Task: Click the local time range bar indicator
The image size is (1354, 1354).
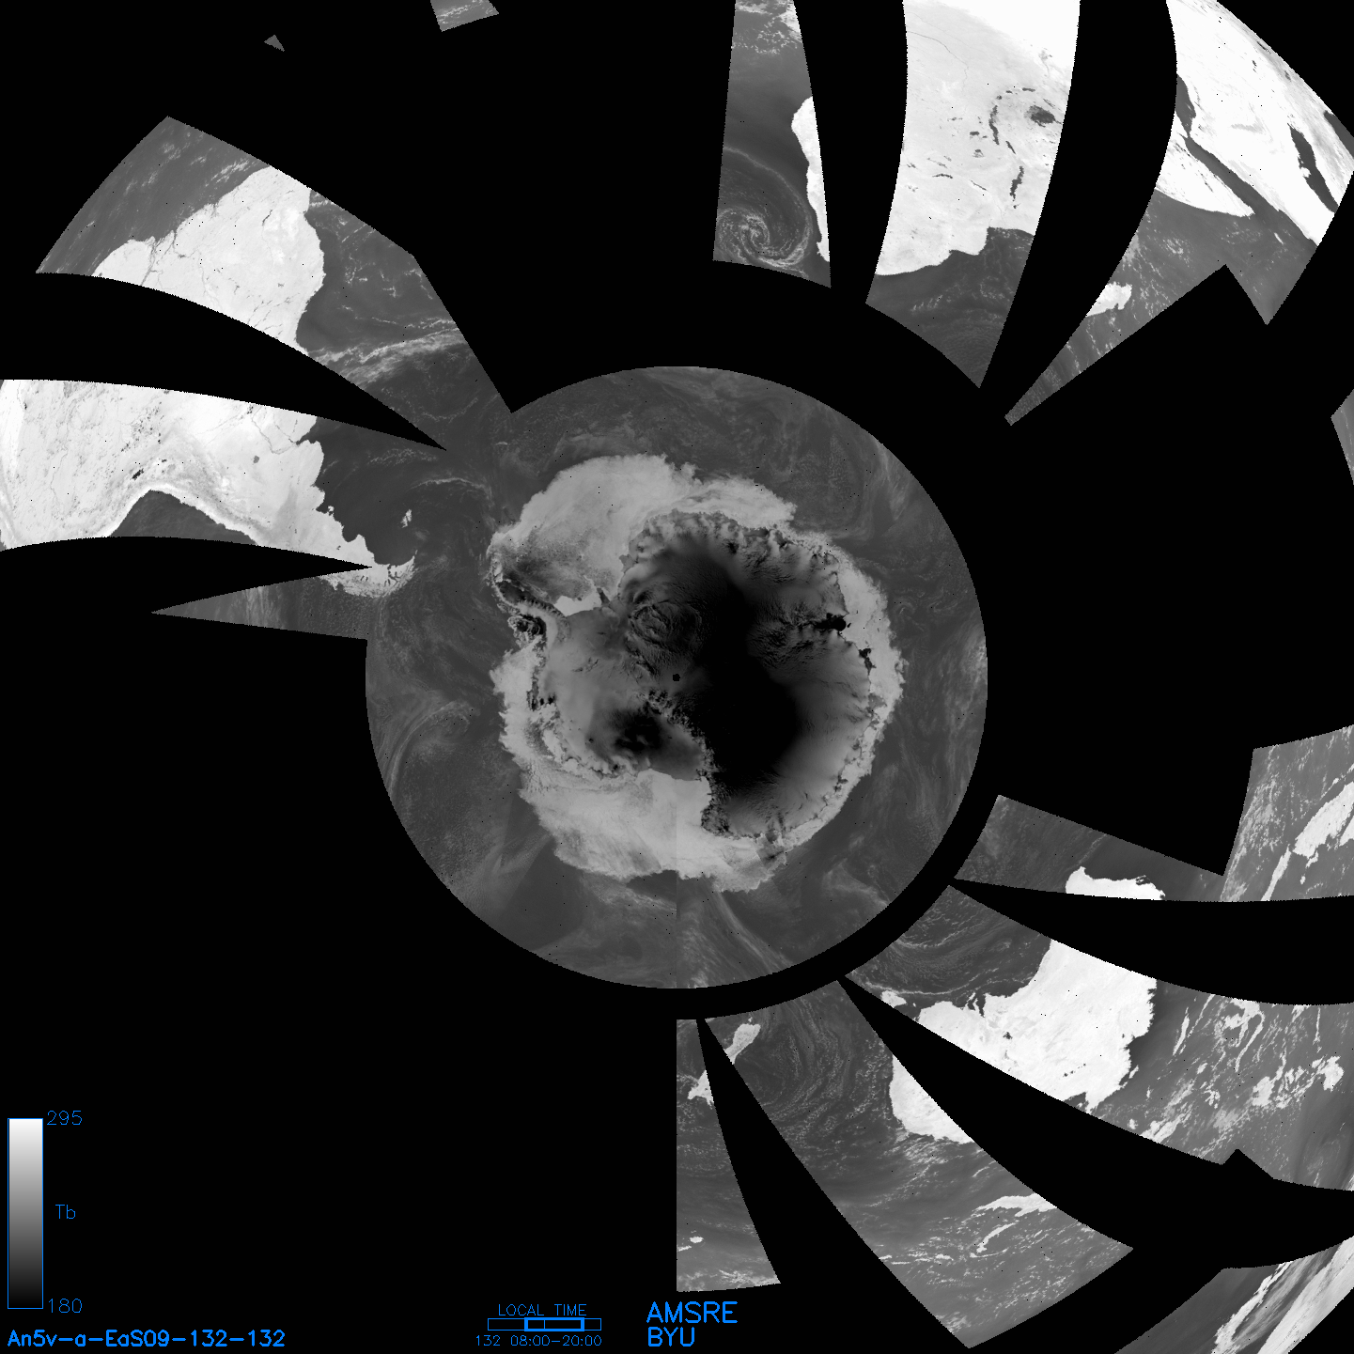Action: (544, 1325)
